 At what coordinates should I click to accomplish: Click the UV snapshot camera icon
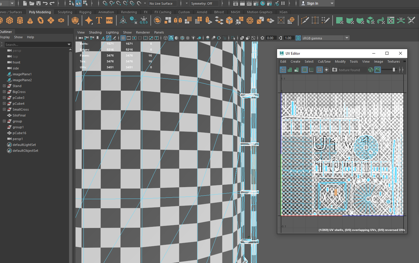(335, 70)
